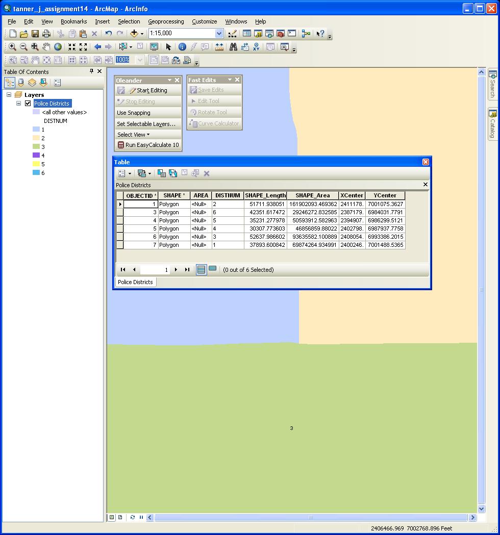Open Table Options in the attribute table

coord(122,173)
